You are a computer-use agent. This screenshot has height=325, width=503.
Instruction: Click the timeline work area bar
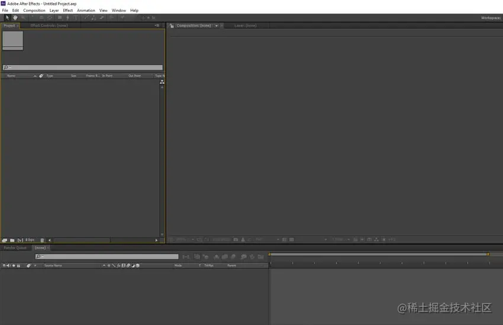(x=379, y=254)
